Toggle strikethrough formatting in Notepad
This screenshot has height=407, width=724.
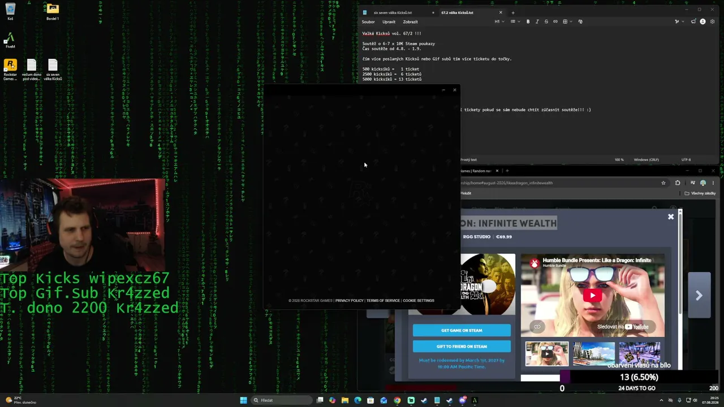pyautogui.click(x=546, y=21)
